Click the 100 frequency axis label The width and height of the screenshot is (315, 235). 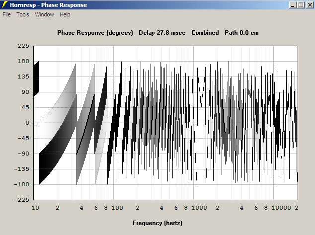coord(117,208)
